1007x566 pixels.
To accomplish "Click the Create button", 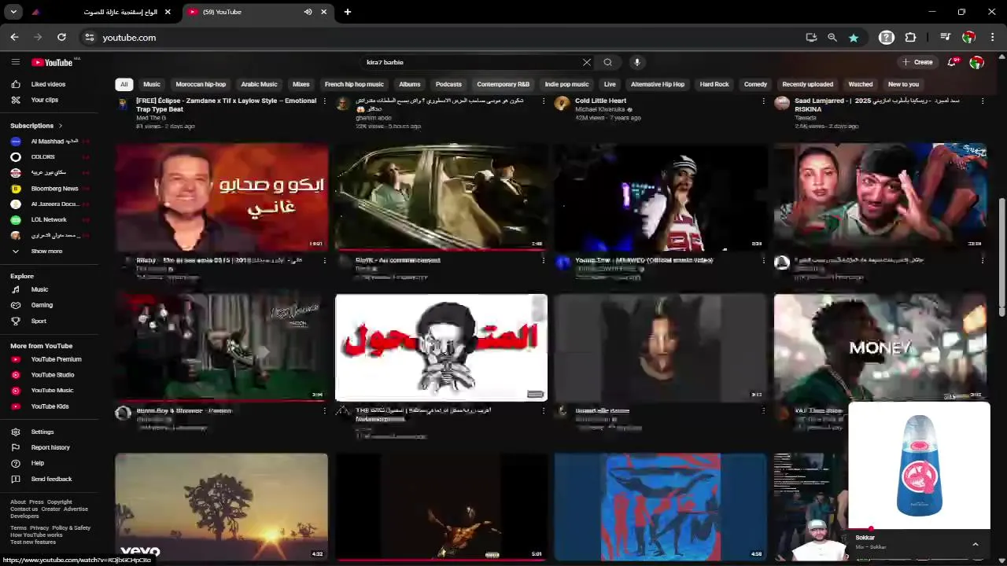I will [x=917, y=62].
